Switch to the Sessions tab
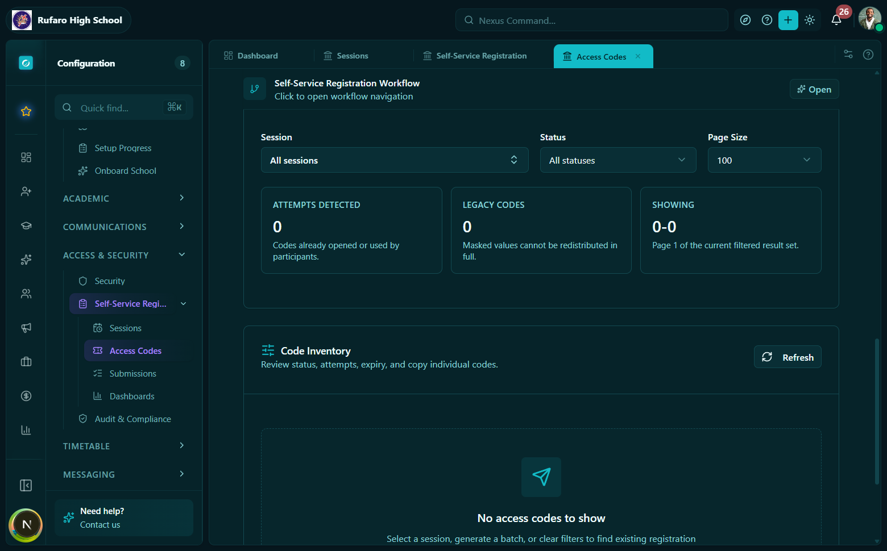The width and height of the screenshot is (887, 551). 346,56
